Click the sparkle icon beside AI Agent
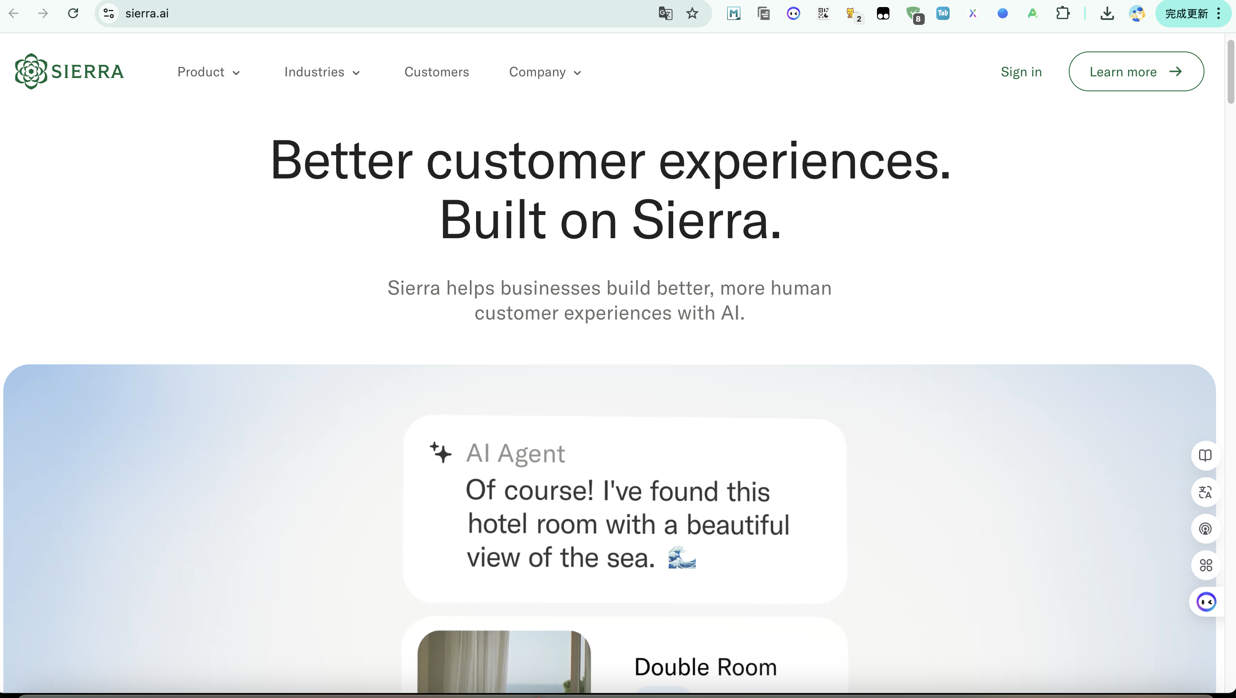 tap(440, 452)
